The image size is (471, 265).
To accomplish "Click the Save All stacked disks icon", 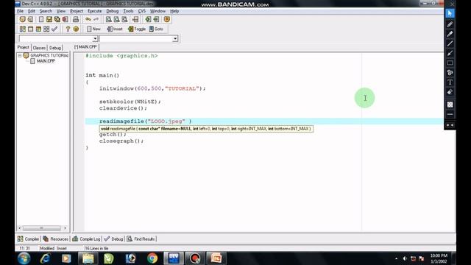I will click(57, 20).
